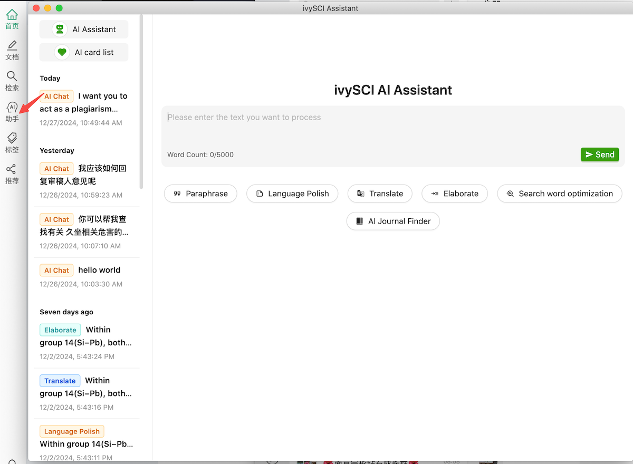This screenshot has height=464, width=633.
Task: Open the Translate history entry for group 14
Action: click(87, 393)
